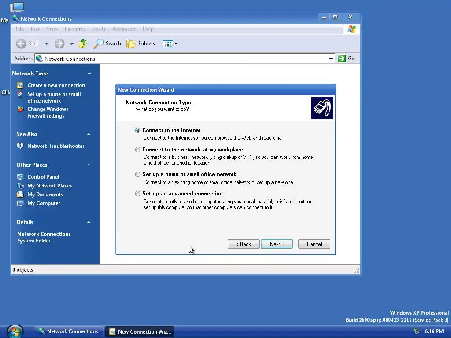Click the green Go arrow button
Viewport: 451px width, 338px height.
(342, 59)
